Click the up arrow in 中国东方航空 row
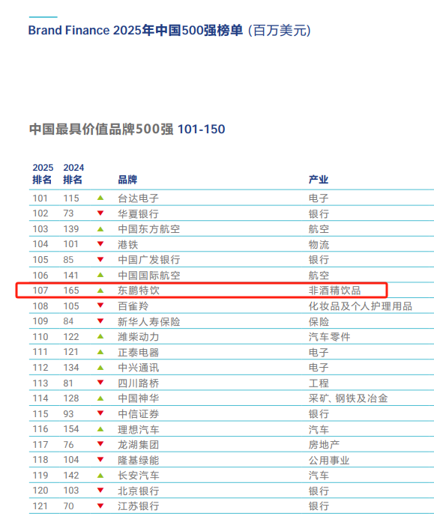 [100, 229]
